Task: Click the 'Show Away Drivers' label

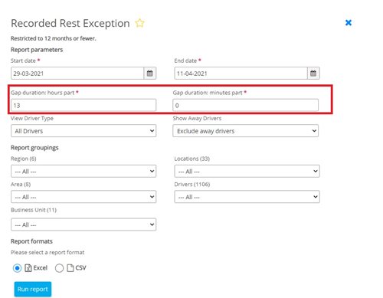Action: 197,119
